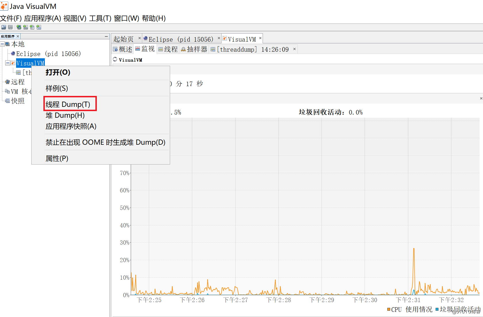Switch to the 线程 subtab
This screenshot has height=317, width=483.
coord(168,49)
